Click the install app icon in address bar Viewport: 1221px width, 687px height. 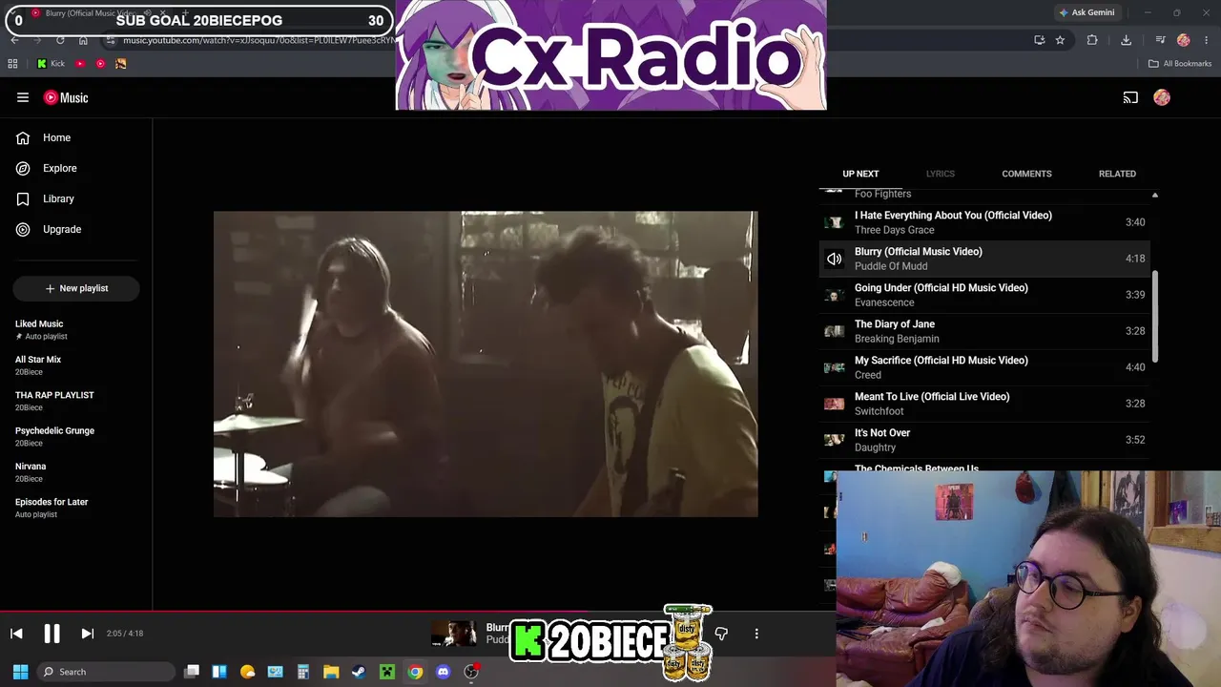tap(1039, 40)
